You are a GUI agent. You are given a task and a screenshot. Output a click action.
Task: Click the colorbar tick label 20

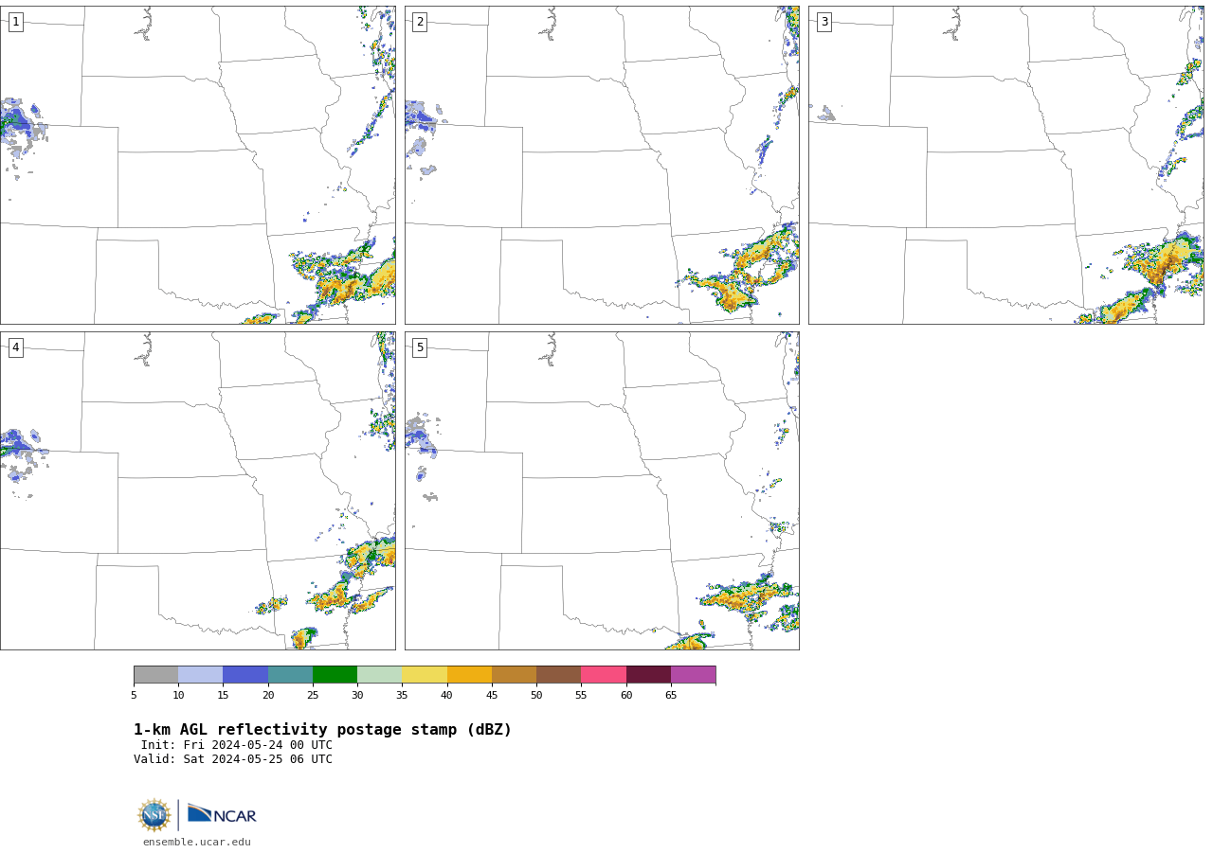coord(268,696)
